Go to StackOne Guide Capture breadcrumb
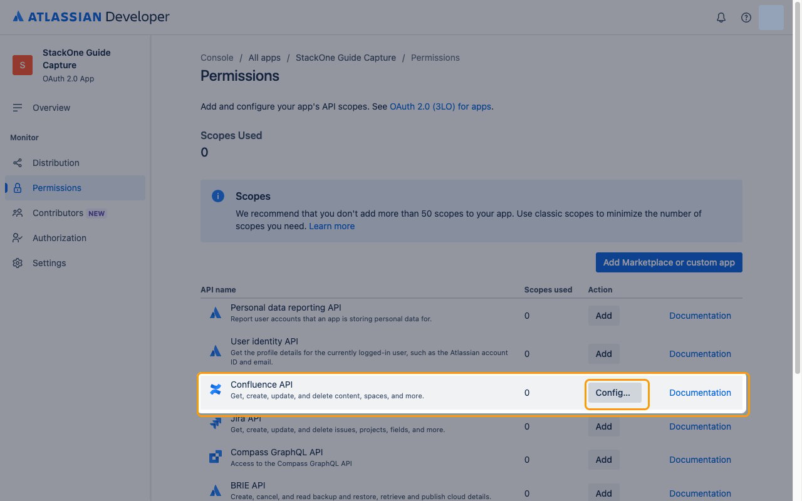This screenshot has width=802, height=501. pyautogui.click(x=346, y=58)
